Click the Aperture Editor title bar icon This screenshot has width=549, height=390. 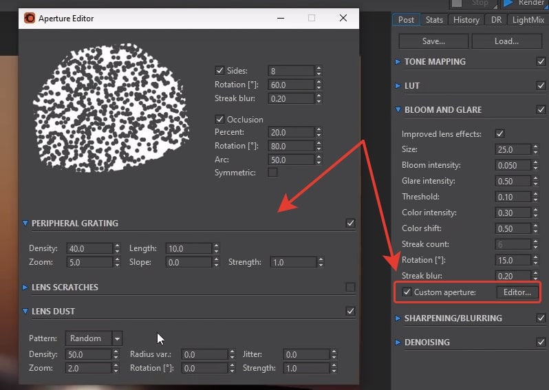point(29,19)
